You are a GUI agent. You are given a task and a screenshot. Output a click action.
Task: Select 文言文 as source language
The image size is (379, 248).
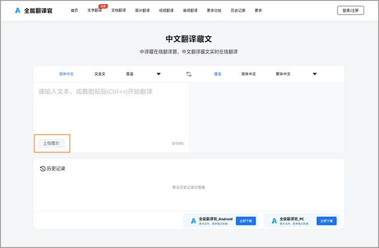pyautogui.click(x=100, y=74)
